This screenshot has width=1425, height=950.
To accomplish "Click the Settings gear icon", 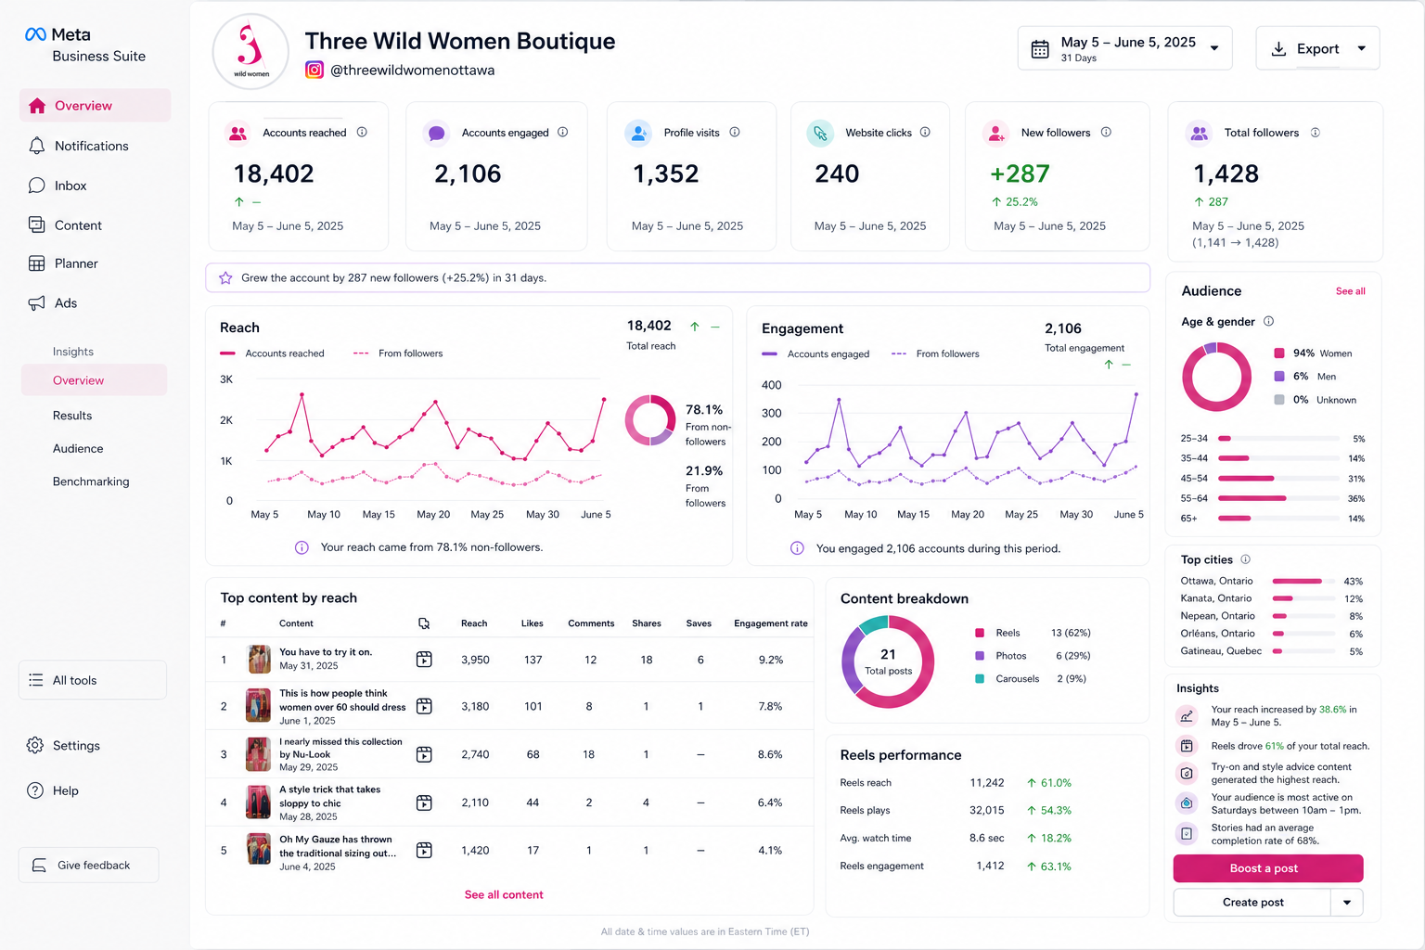I will coord(35,745).
